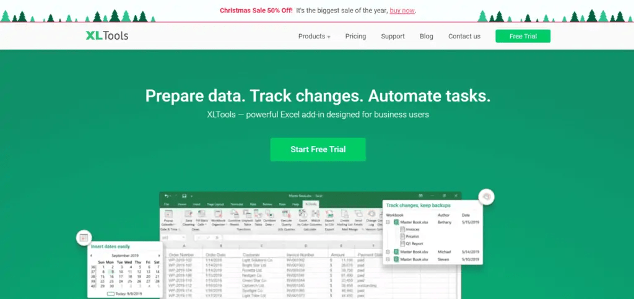This screenshot has width=634, height=299.
Task: Open the Review ribbon tab
Action: click(x=267, y=204)
